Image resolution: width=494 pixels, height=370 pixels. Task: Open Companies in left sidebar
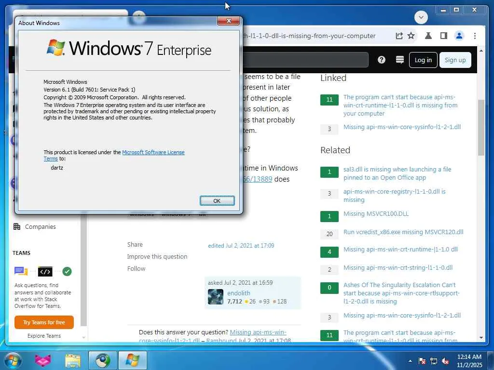point(35,226)
